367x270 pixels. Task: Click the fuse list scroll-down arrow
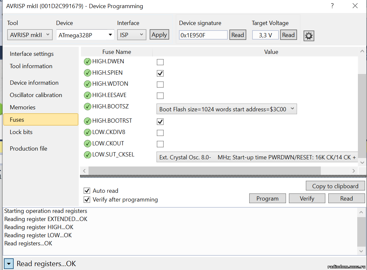[362, 162]
